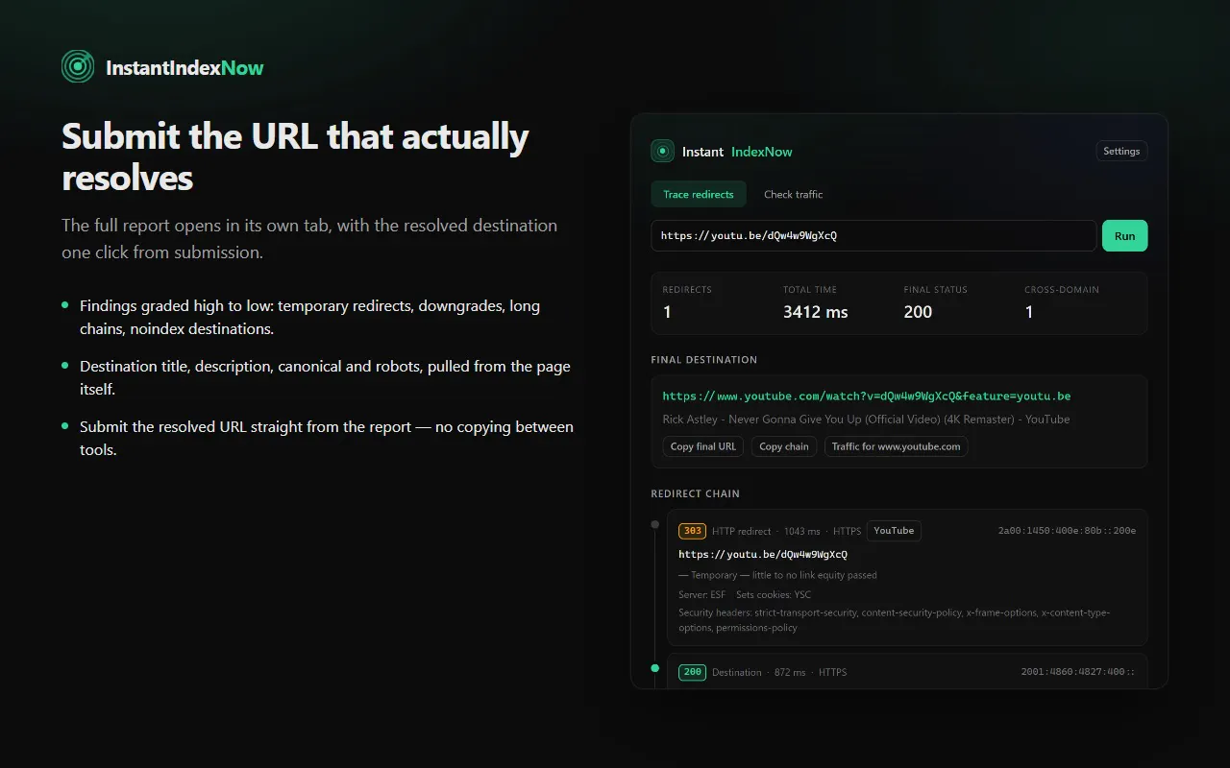Screen dimensions: 1230x768
Task: Click the "Server: ESF" detail text
Action: click(x=702, y=594)
